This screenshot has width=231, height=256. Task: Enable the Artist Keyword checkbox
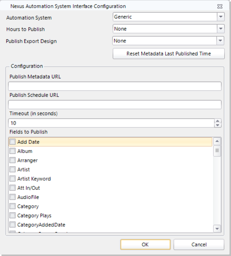(13, 179)
